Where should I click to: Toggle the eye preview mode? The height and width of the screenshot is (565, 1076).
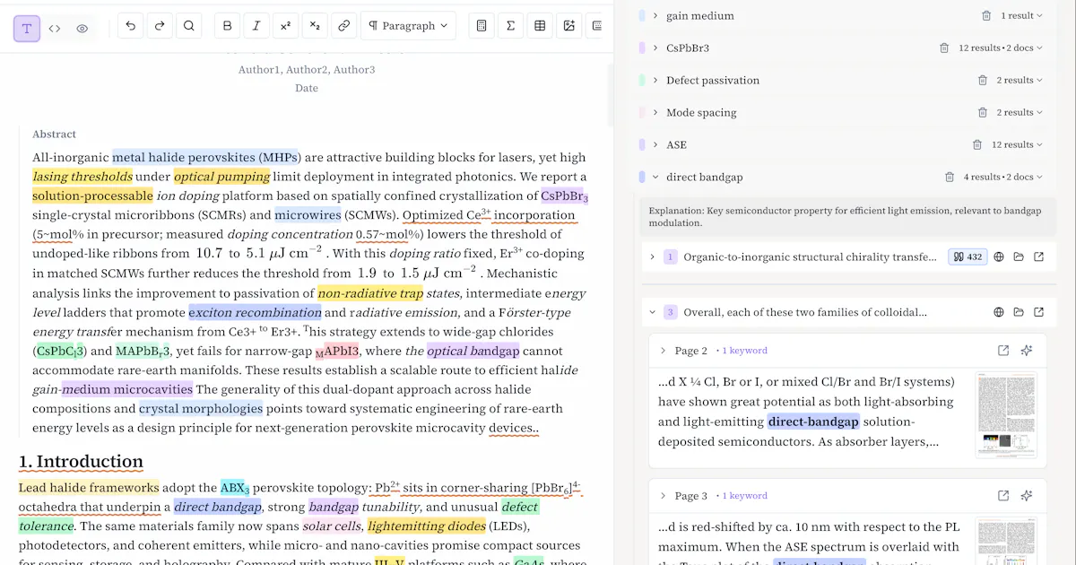pyautogui.click(x=82, y=29)
